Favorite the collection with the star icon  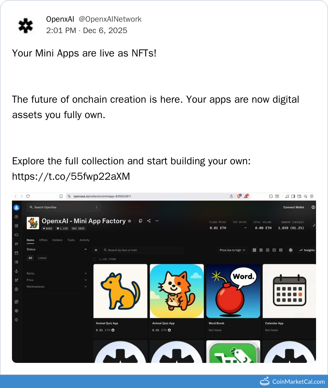(x=130, y=221)
